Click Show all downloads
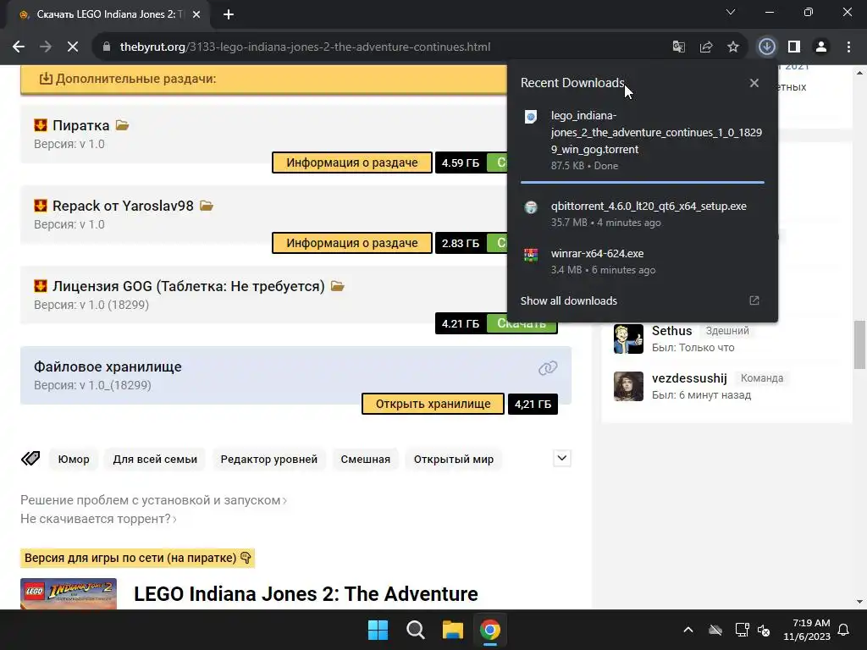The image size is (867, 650). click(568, 300)
